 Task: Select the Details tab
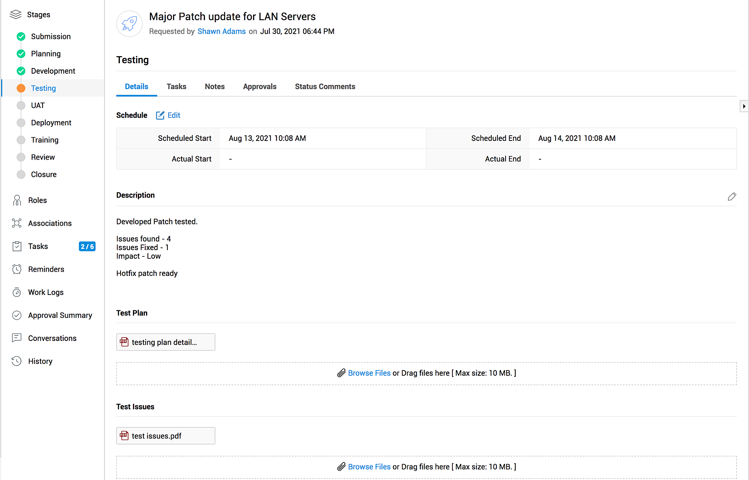pyautogui.click(x=136, y=87)
